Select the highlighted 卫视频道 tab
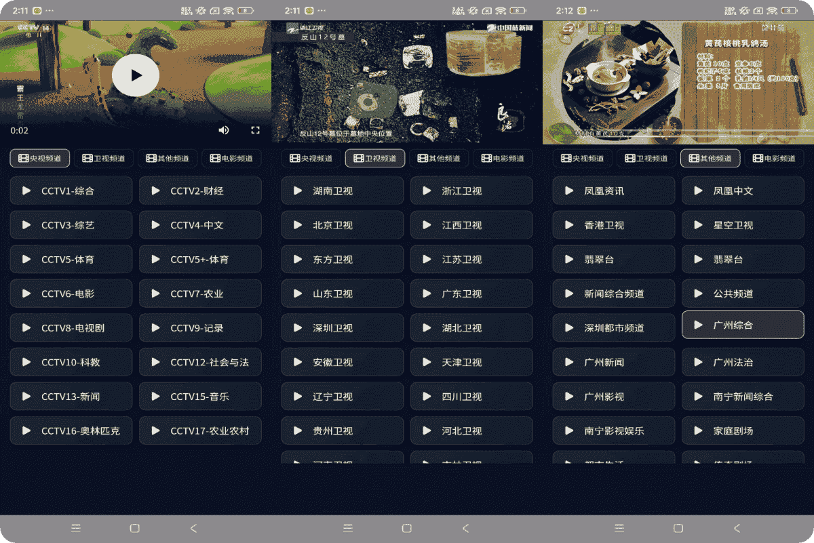 pos(375,159)
